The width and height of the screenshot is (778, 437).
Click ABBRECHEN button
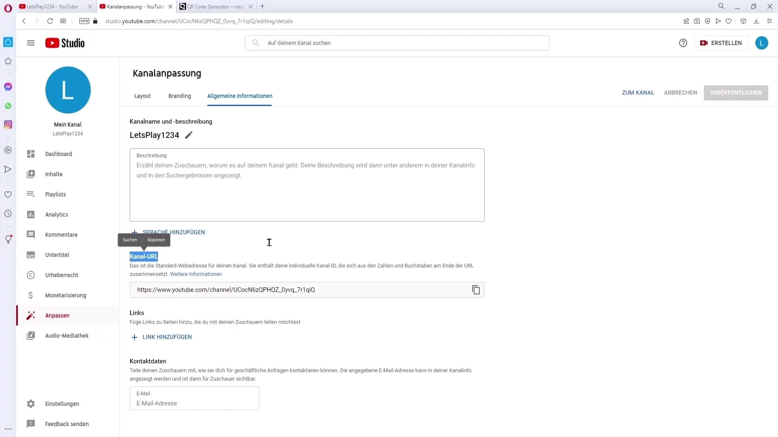[680, 93]
